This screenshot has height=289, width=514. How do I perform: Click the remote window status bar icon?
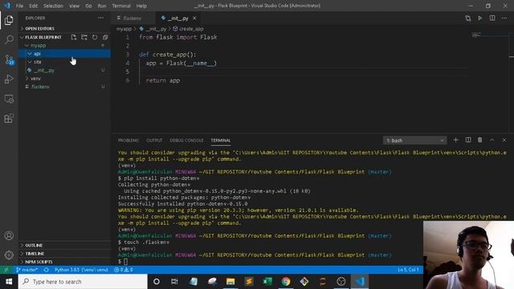pos(6,270)
